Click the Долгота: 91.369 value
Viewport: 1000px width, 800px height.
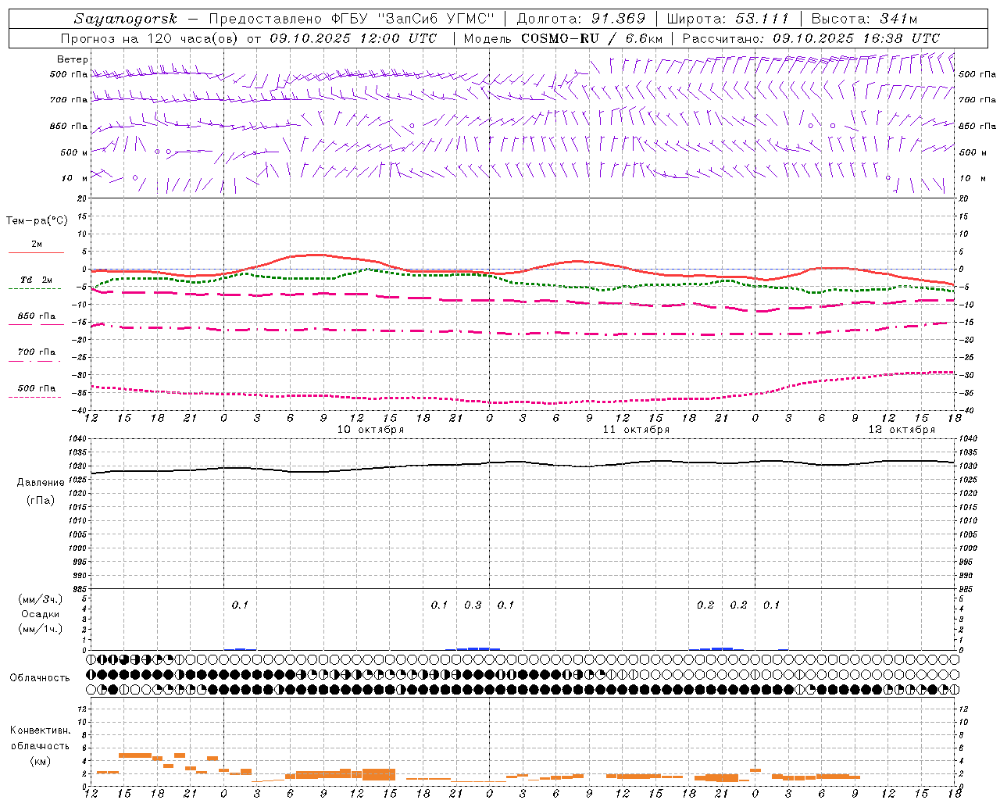coord(581,19)
